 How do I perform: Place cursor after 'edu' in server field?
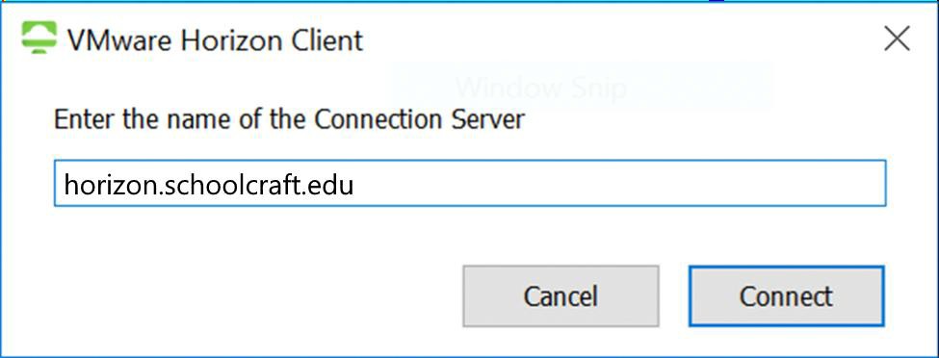pyautogui.click(x=355, y=184)
